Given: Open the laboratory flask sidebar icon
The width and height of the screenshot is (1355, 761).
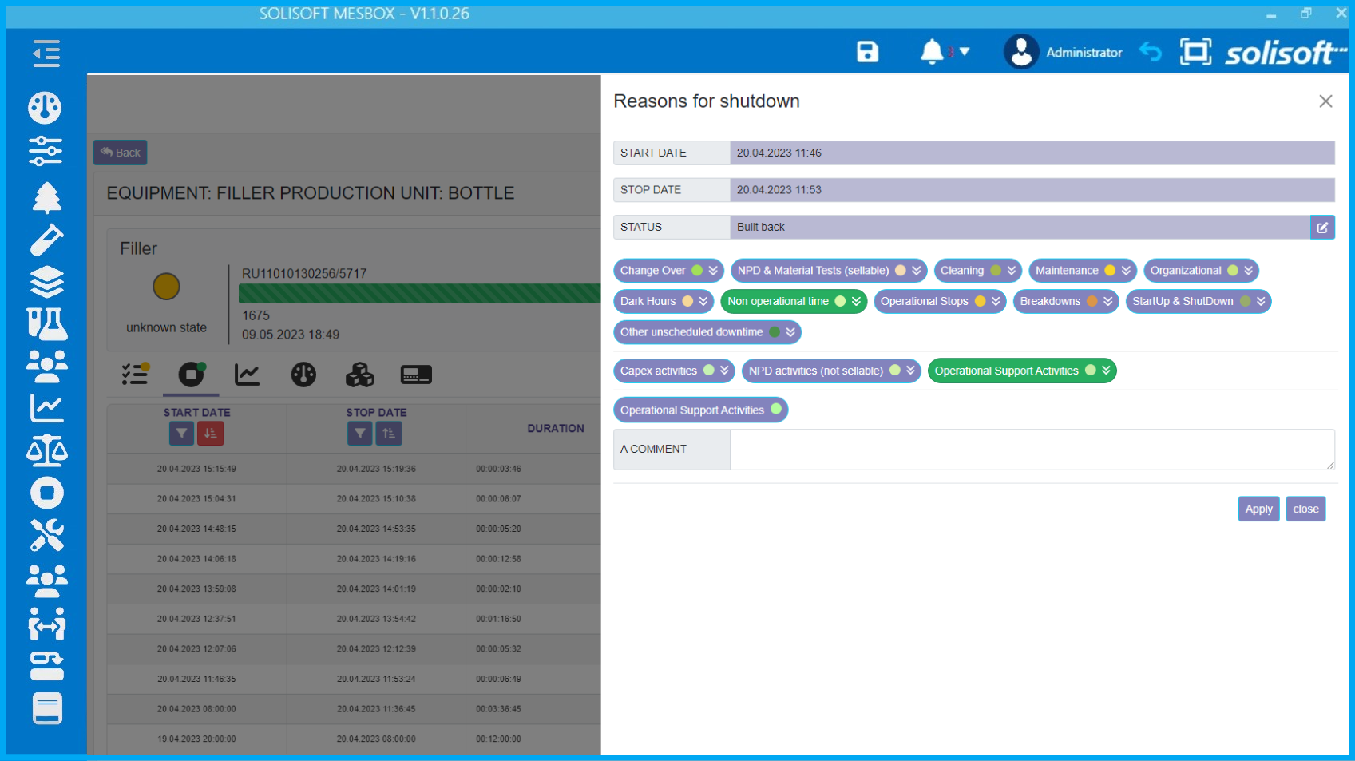Looking at the screenshot, I should click(46, 323).
